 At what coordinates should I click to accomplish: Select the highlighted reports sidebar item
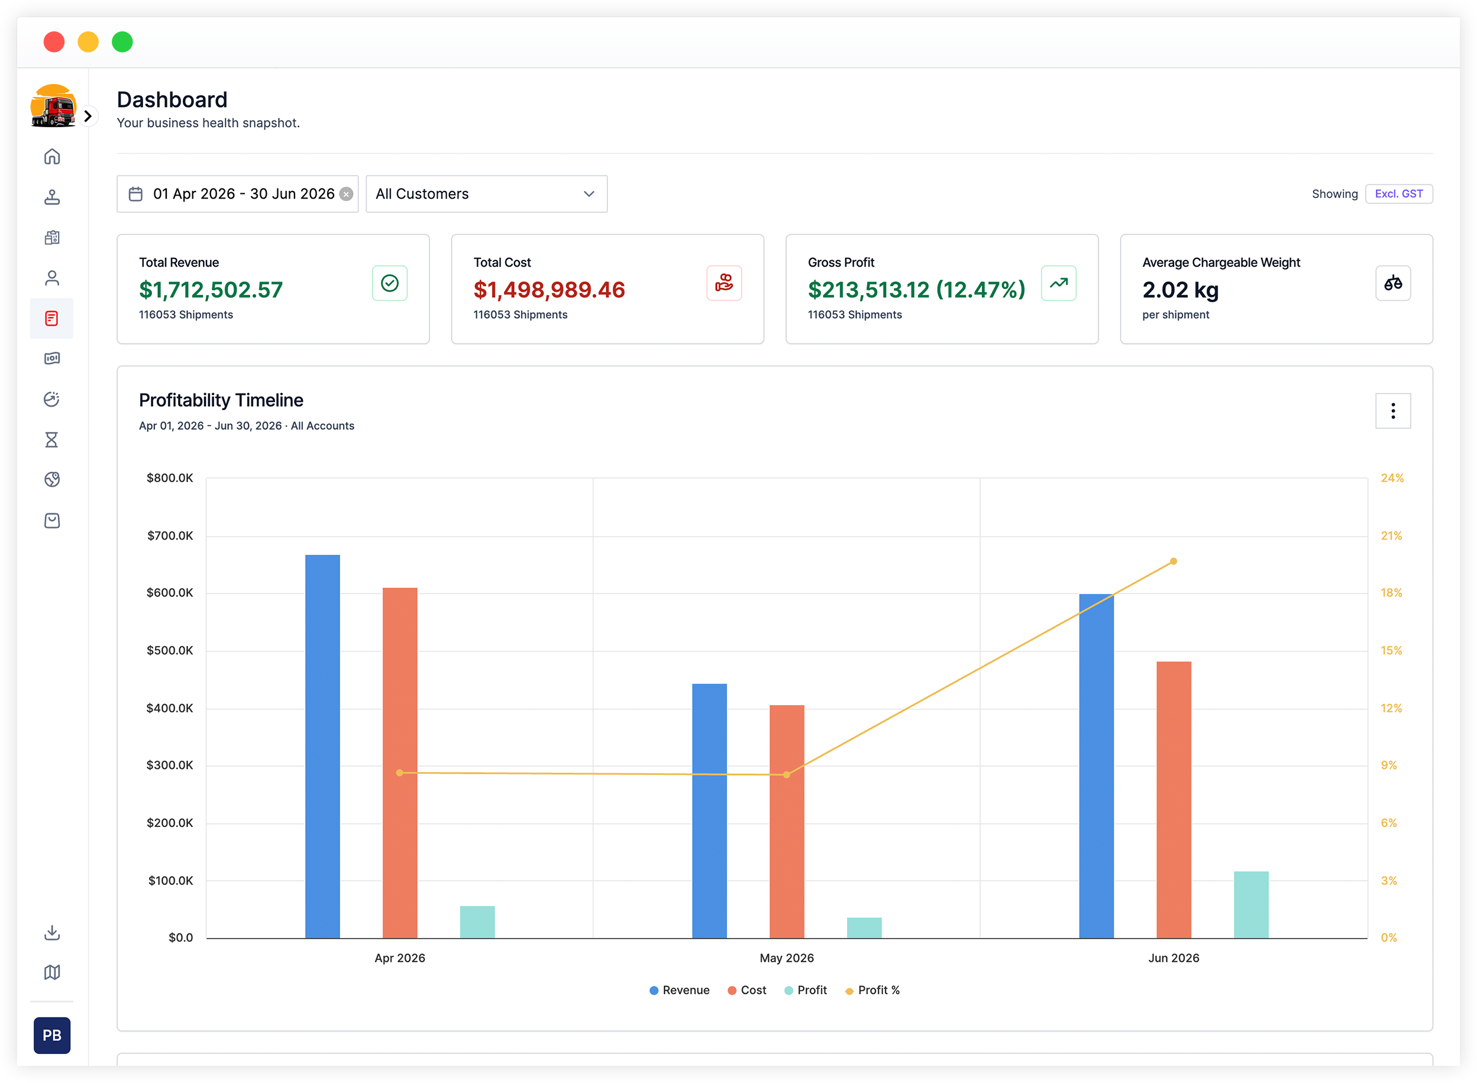tap(52, 319)
